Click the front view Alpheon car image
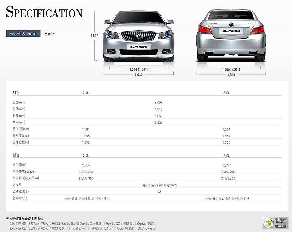Screen dimensions: 292x232 (139, 36)
